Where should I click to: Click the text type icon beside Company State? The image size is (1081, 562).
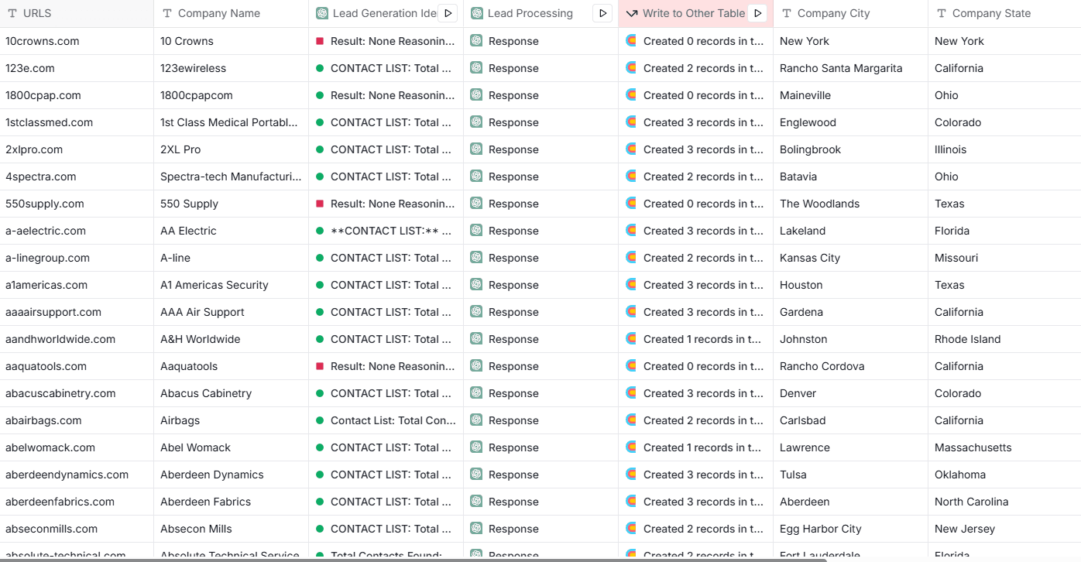[942, 13]
